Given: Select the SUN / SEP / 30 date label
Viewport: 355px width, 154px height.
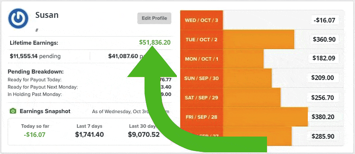Looking at the screenshot, I should click(x=202, y=78).
